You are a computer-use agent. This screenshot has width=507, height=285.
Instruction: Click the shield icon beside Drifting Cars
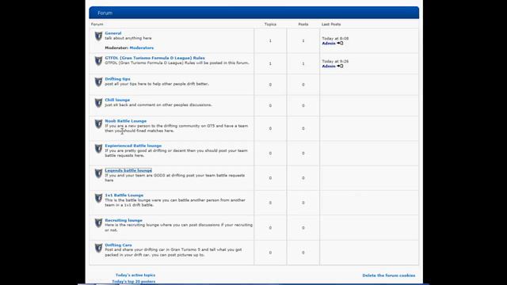coord(98,248)
